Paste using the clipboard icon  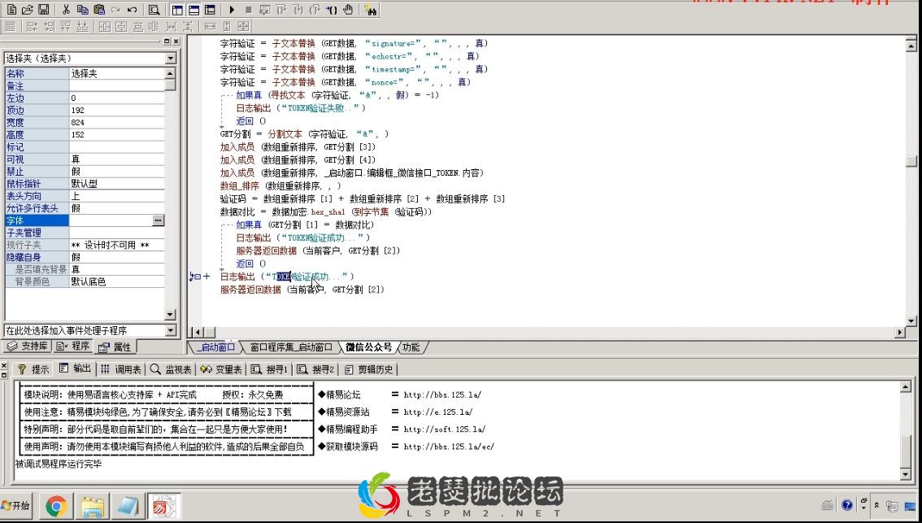pyautogui.click(x=99, y=10)
